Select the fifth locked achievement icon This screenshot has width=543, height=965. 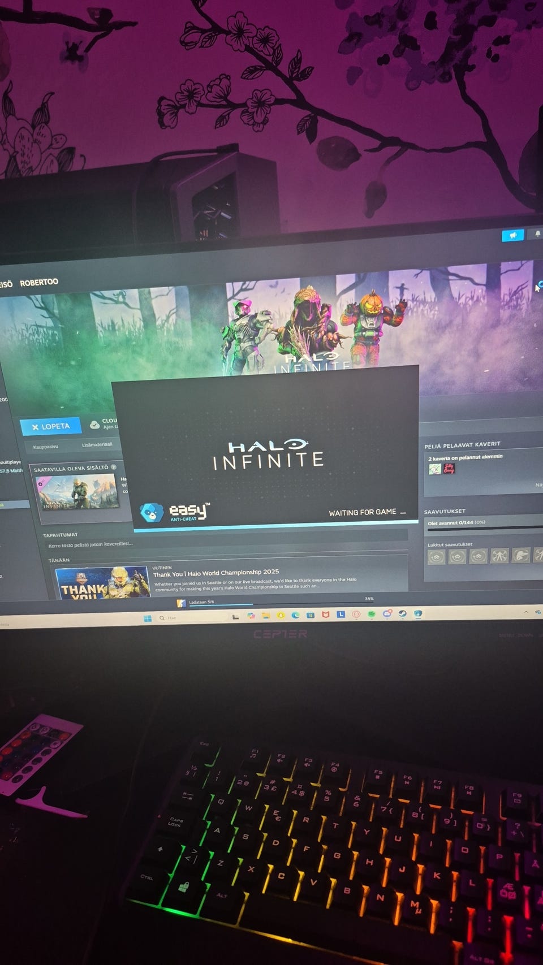click(x=520, y=555)
